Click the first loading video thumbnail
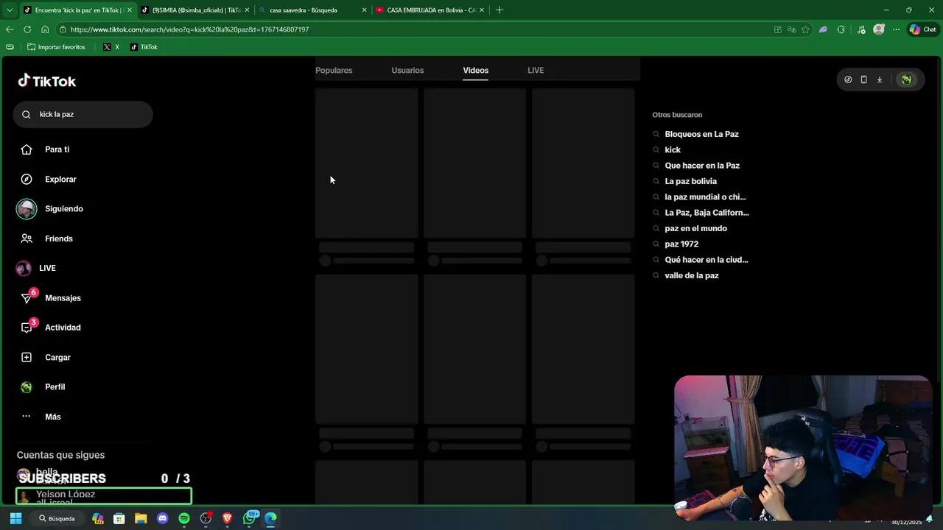The image size is (943, 530). (x=366, y=163)
